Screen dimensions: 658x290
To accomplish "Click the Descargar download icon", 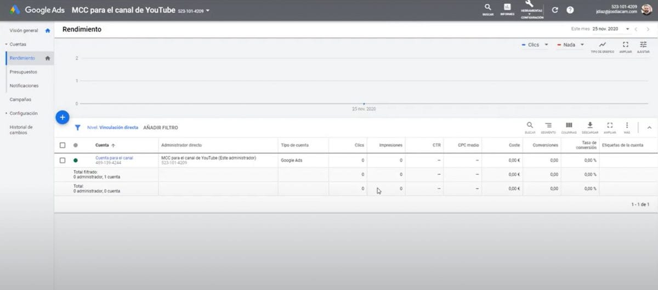I will 590,126.
